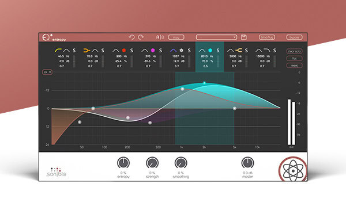346x214 pixels.
Task: Click the 1037 Hz band node on the graph
Action: (x=182, y=89)
